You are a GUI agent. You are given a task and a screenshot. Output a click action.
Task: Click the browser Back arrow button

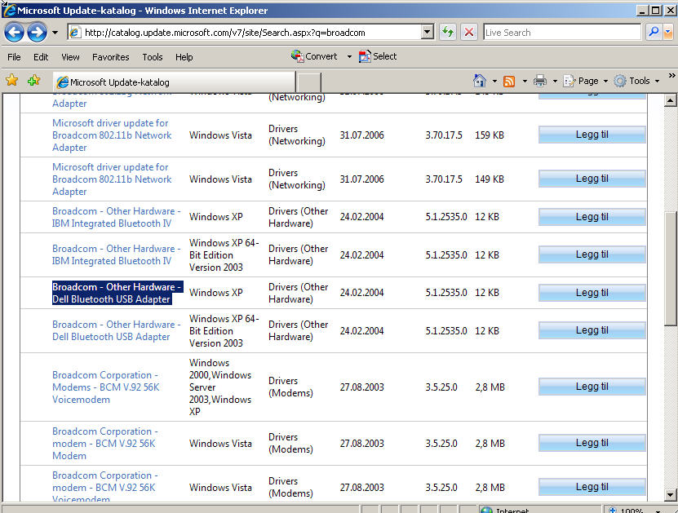[x=14, y=33]
